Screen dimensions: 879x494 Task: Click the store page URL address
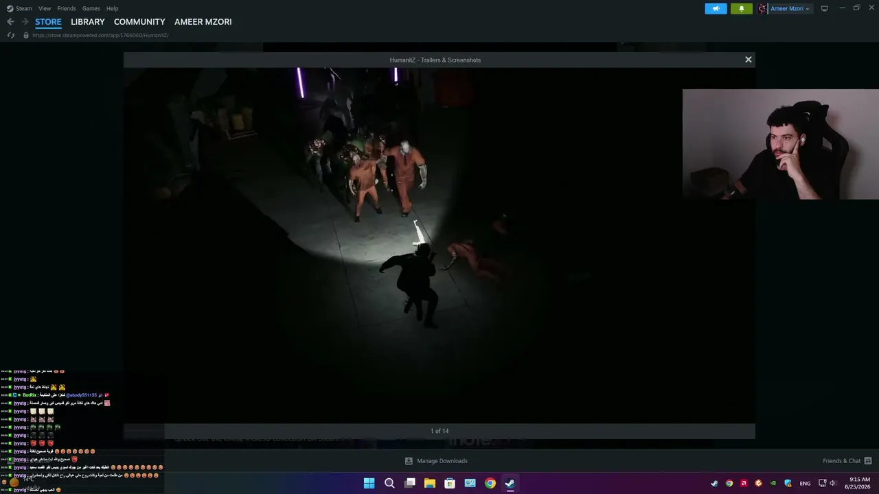pos(100,35)
